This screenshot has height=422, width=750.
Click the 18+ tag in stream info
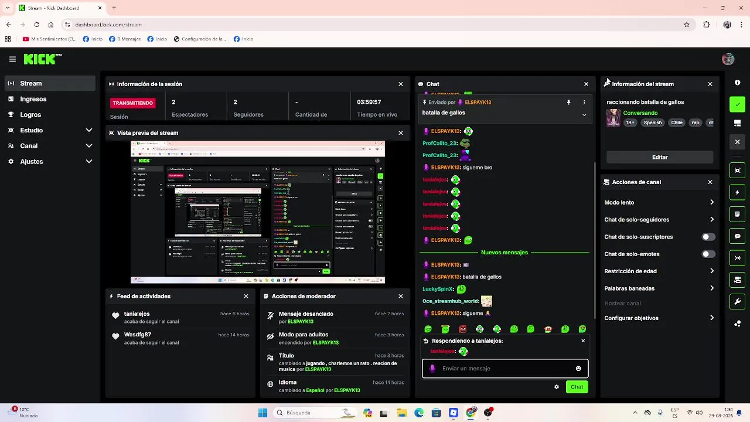coord(630,122)
